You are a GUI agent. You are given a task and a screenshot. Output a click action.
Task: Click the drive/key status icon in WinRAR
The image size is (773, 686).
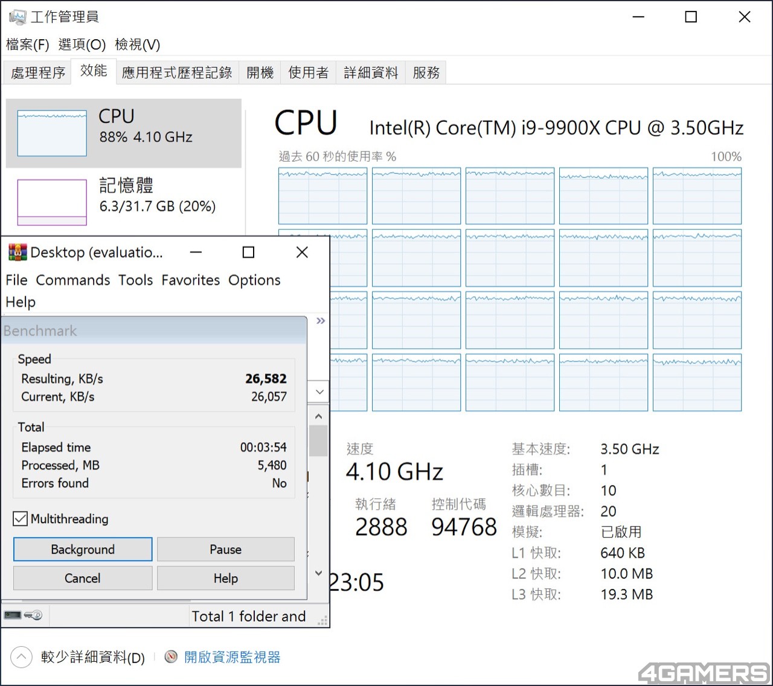tap(23, 615)
